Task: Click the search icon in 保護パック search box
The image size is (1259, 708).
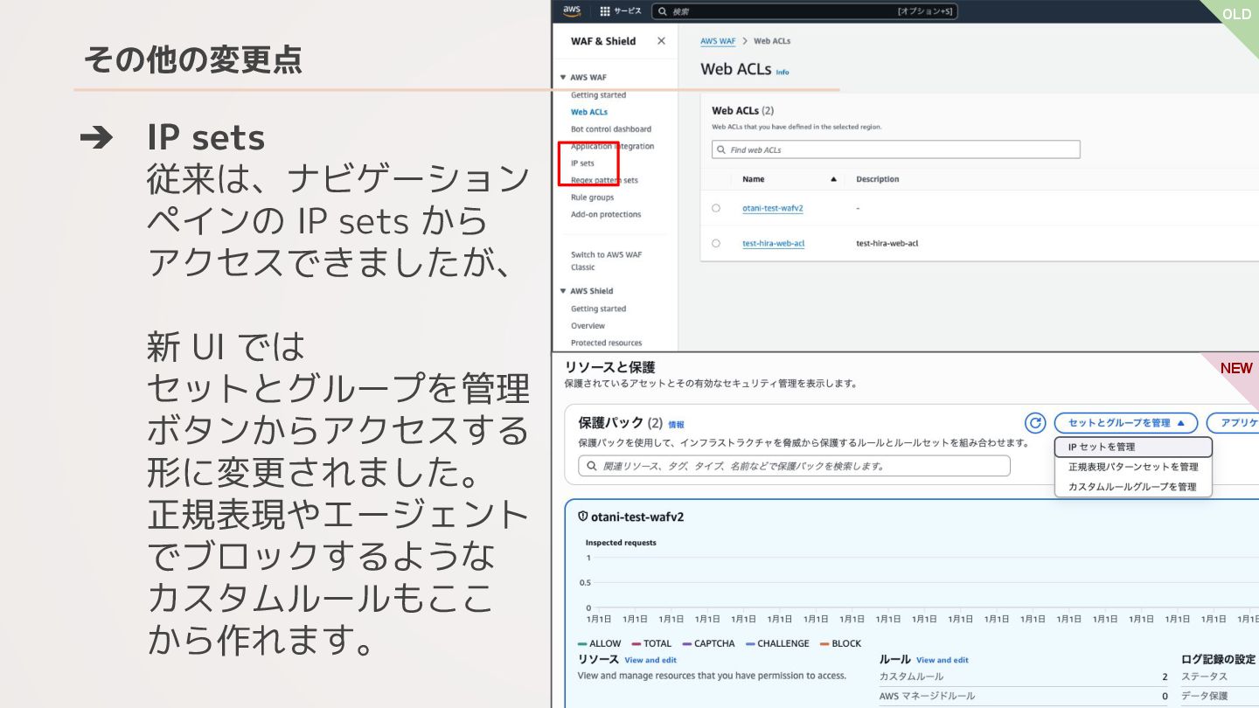Action: [x=592, y=466]
